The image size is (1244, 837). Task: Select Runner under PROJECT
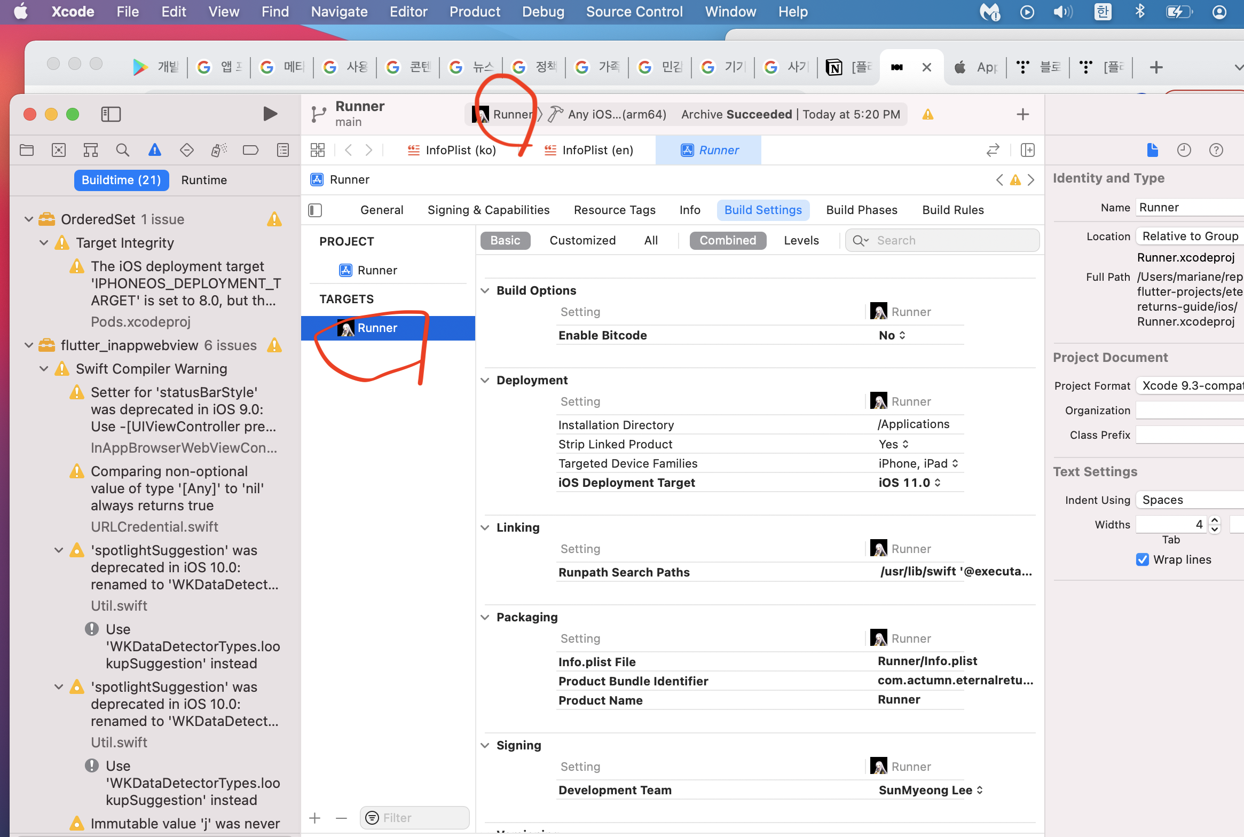(377, 270)
